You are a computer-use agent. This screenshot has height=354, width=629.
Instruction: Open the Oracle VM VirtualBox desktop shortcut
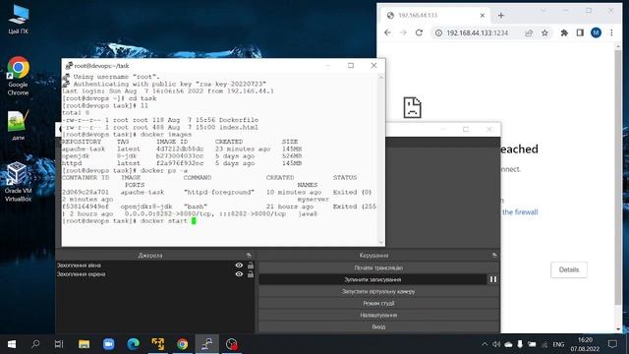[x=18, y=182]
